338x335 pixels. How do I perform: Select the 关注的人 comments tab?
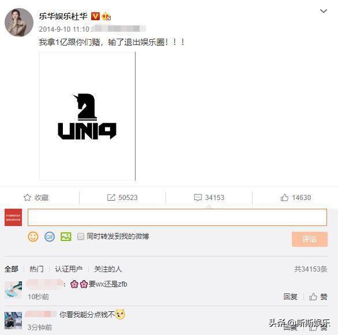click(108, 269)
